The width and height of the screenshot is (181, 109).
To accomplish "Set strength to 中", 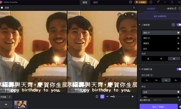I will coord(161,59).
